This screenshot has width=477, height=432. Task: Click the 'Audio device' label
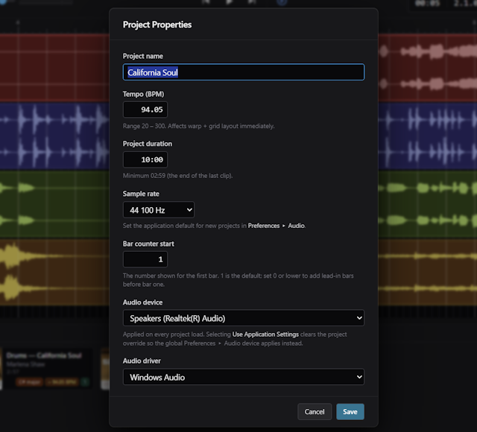pyautogui.click(x=142, y=302)
